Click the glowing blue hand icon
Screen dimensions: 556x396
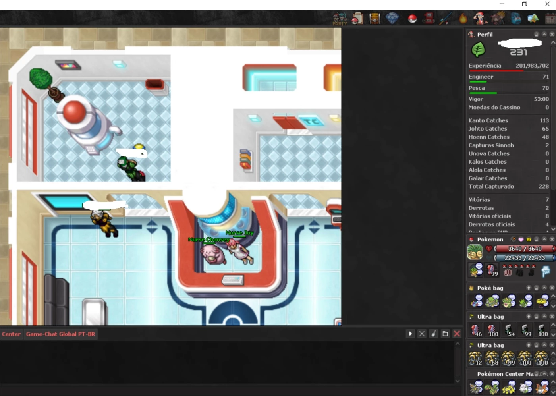(546, 271)
